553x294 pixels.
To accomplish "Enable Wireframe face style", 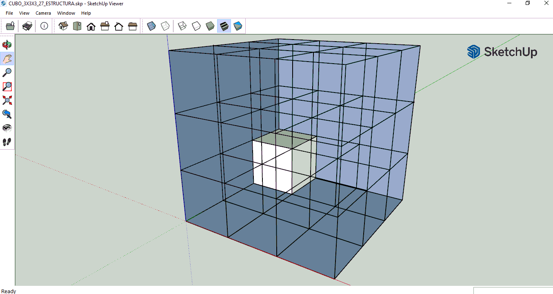I will (182, 27).
